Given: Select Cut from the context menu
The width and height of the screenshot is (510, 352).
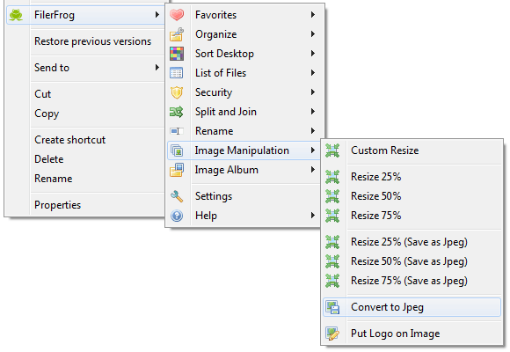Looking at the screenshot, I should (x=85, y=94).
